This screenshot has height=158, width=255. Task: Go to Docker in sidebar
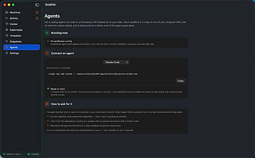[x=22, y=24]
